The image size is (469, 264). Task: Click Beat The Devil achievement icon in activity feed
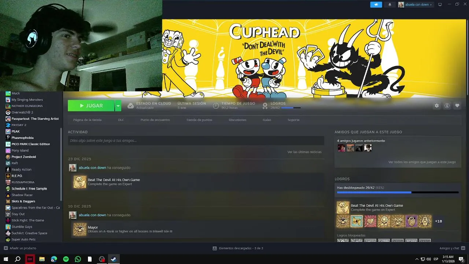coord(80,182)
